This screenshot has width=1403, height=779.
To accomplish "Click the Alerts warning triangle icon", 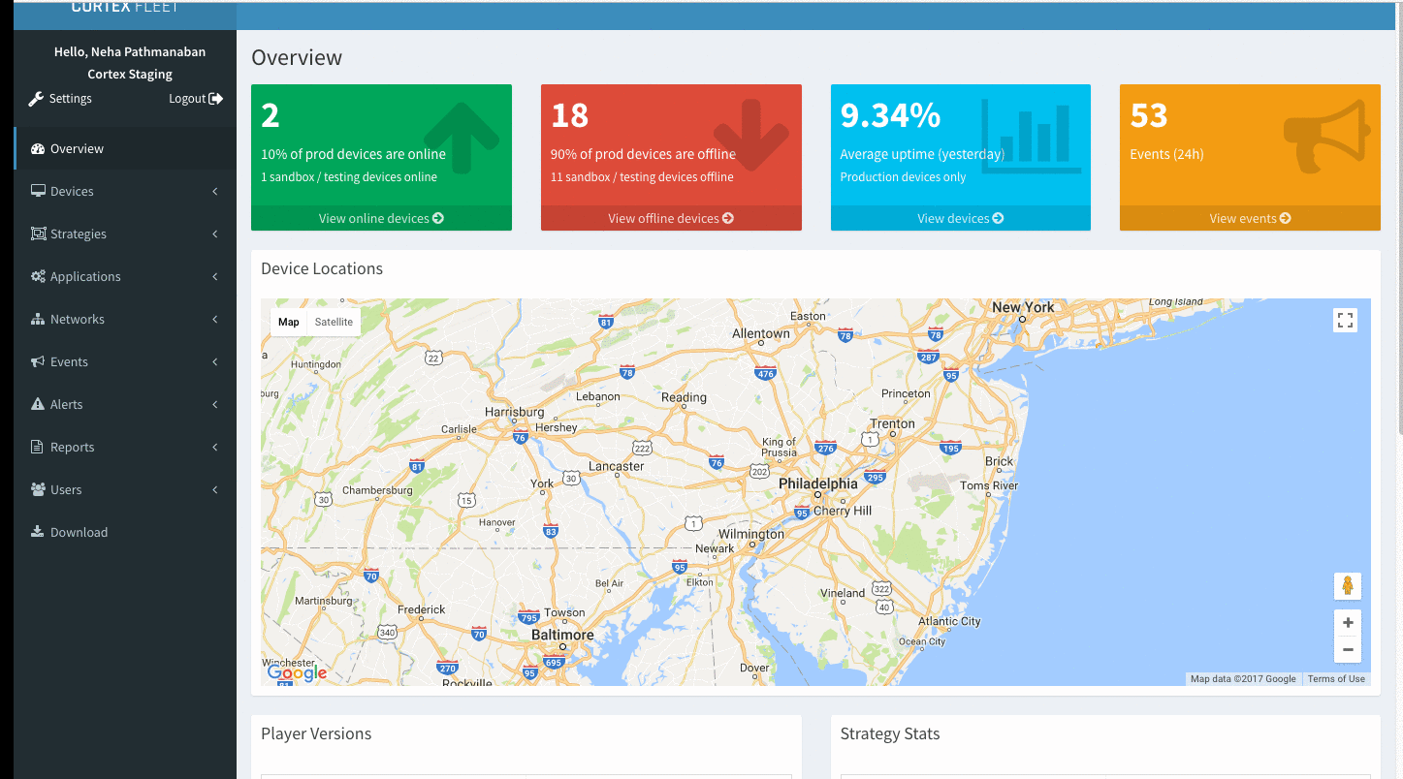I will coord(38,404).
